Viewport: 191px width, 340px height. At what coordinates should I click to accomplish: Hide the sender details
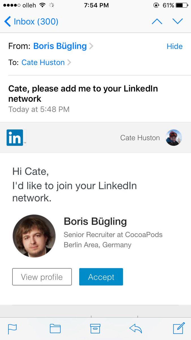(175, 46)
